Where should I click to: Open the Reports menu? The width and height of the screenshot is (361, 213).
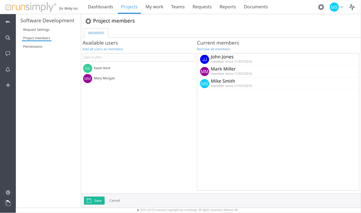coord(228,7)
